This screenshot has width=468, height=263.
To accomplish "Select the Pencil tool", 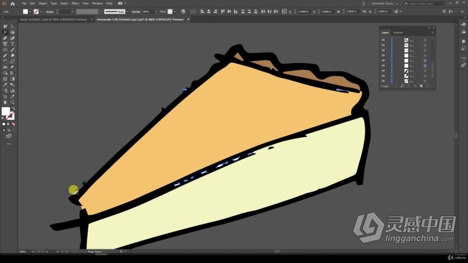I will point(5,56).
